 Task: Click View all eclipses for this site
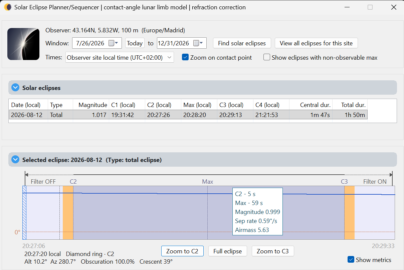click(x=316, y=43)
